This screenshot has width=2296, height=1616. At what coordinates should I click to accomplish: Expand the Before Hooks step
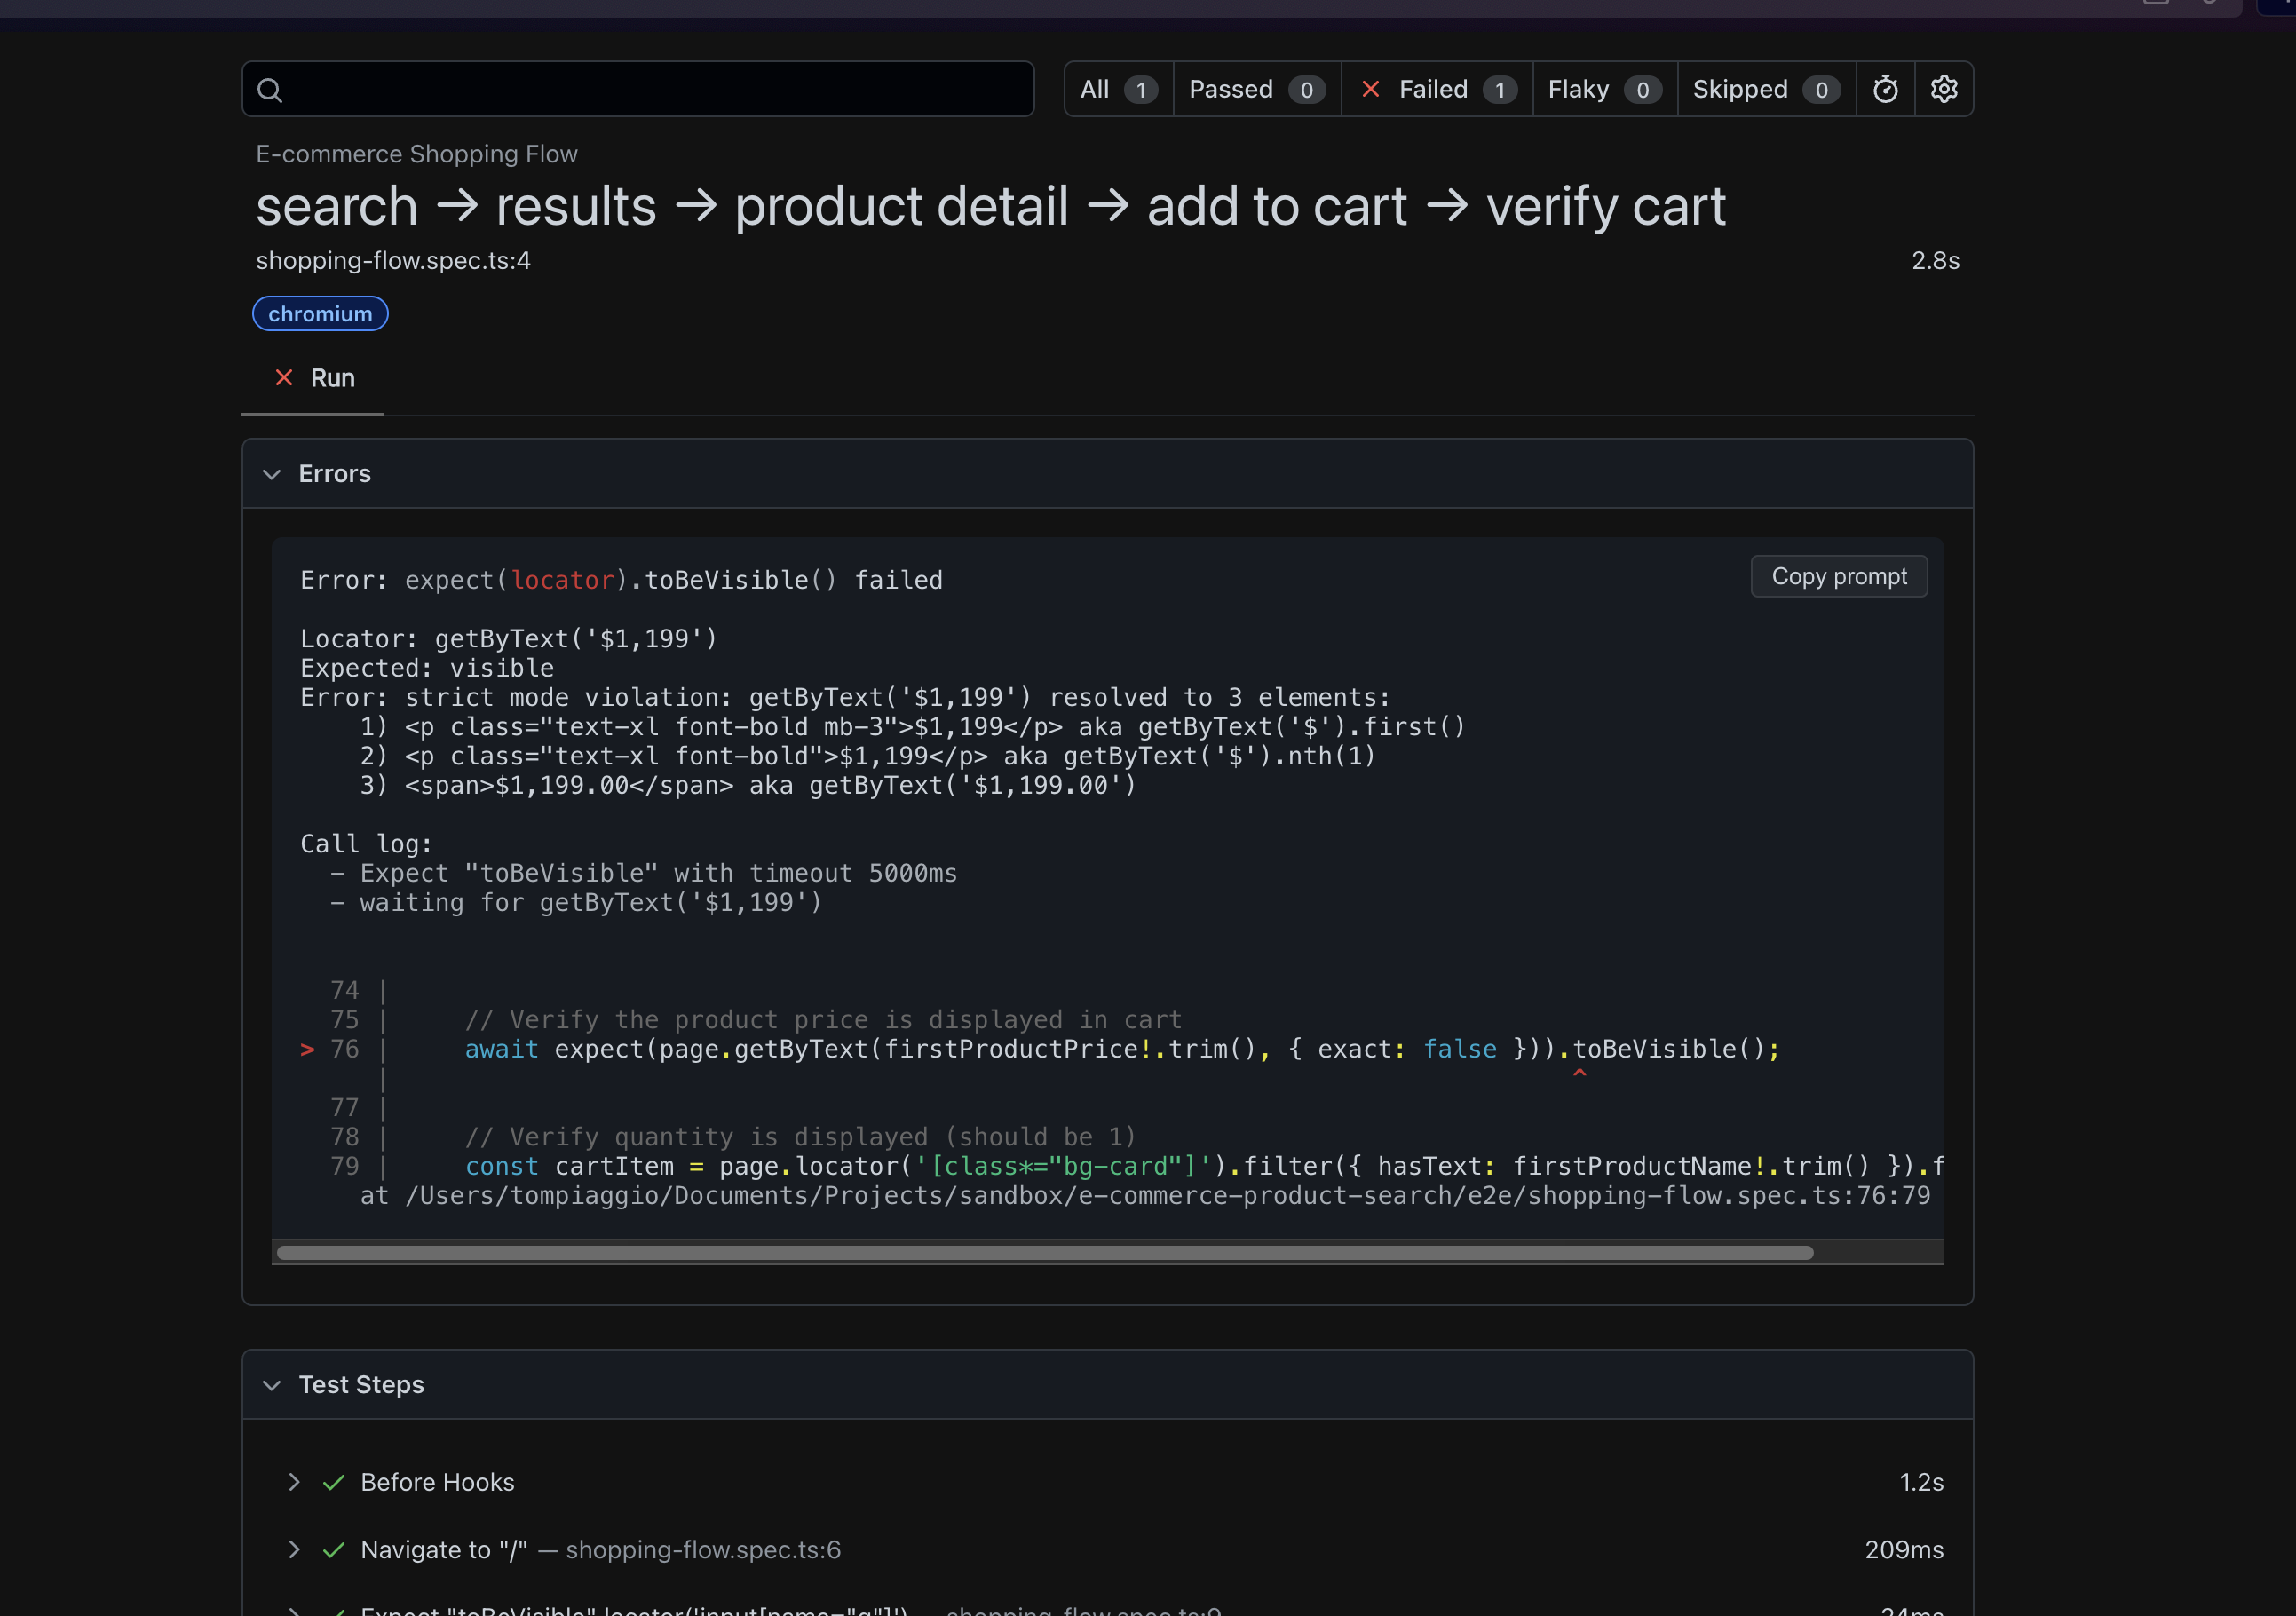294,1482
